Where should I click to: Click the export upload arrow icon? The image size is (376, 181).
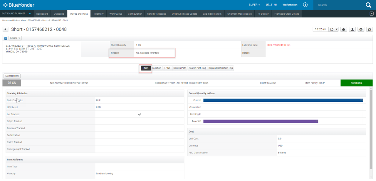coord(352,29)
